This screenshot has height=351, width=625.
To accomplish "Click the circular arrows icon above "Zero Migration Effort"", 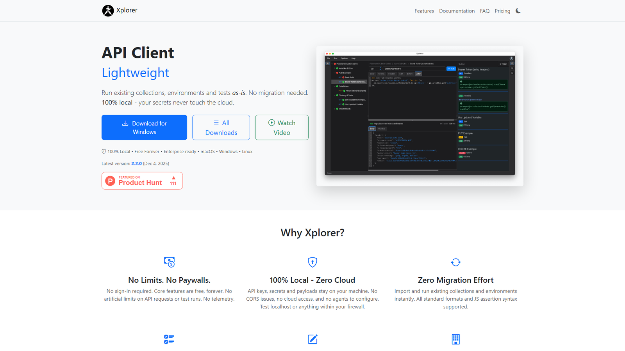I will (x=455, y=262).
